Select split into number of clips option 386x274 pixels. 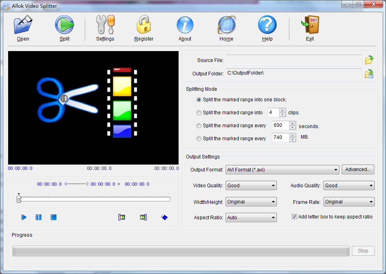(x=198, y=113)
